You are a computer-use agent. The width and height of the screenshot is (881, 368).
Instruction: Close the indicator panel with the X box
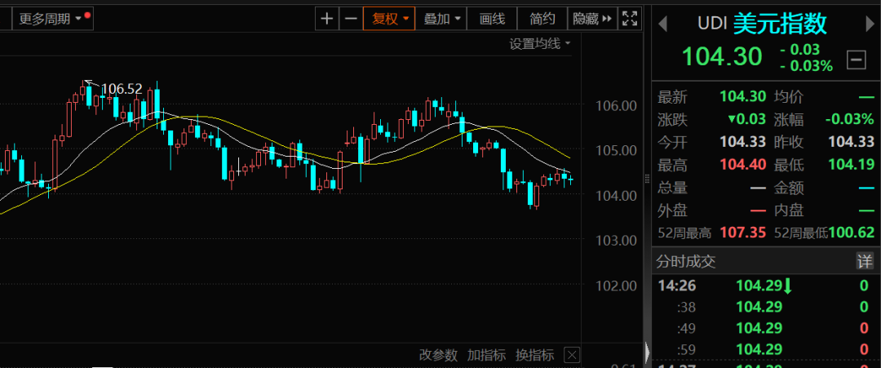point(572,355)
